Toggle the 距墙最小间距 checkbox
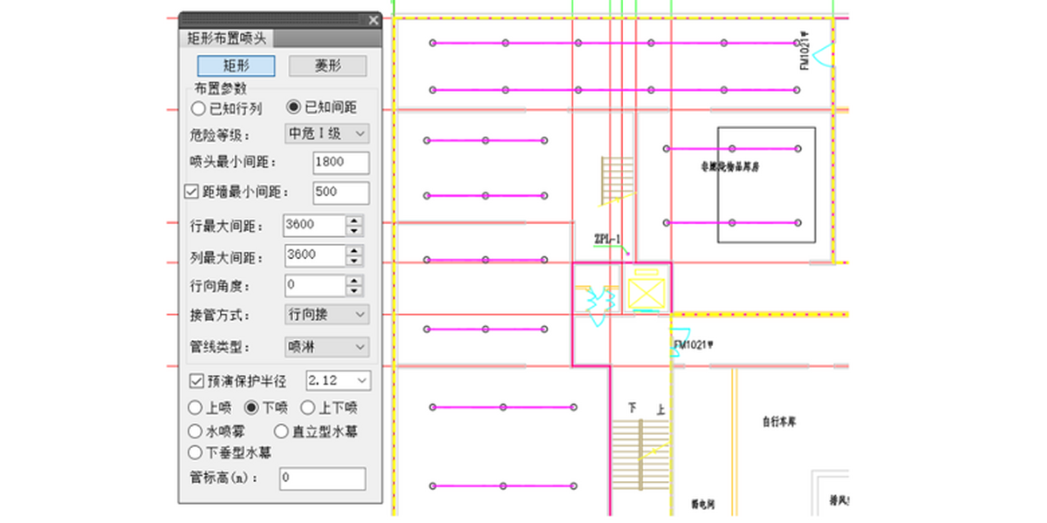The image size is (1047, 523). [192, 193]
